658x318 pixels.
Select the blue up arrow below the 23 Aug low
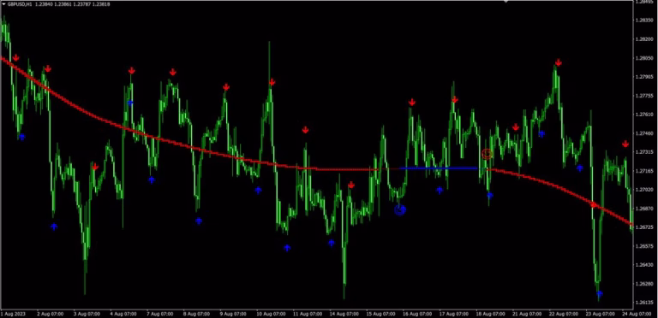pos(600,294)
